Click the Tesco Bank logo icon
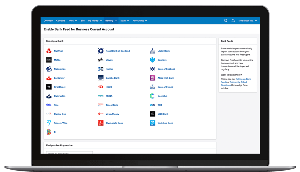 (101, 105)
